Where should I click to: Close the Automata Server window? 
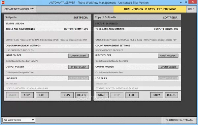[x=193, y=2]
